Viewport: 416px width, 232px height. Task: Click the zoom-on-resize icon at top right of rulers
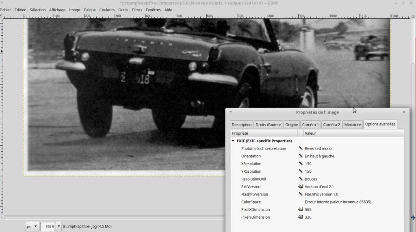point(413,16)
